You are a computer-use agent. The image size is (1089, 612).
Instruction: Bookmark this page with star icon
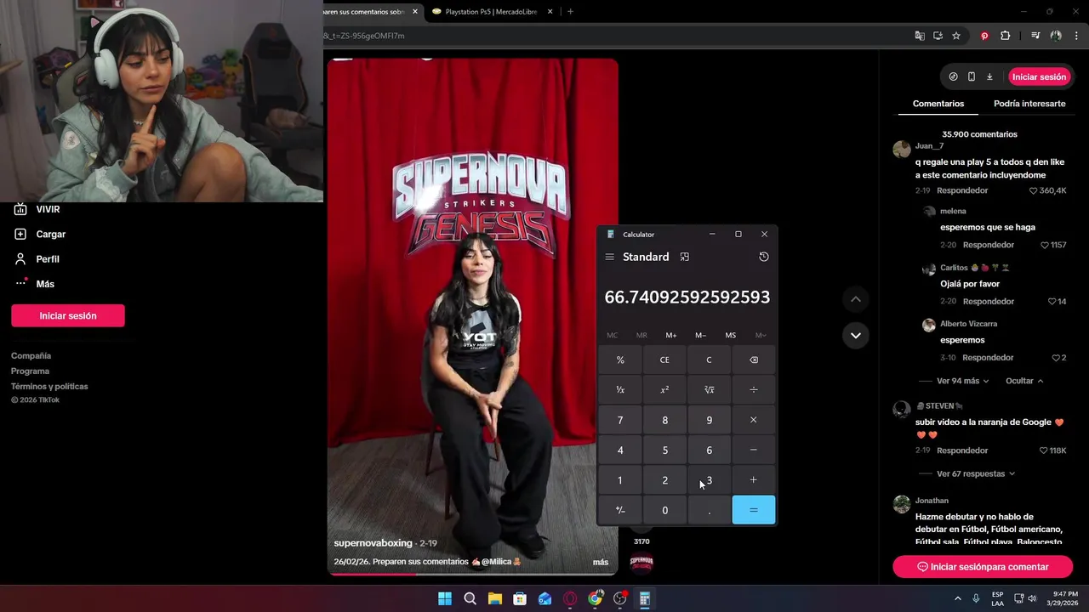[x=956, y=36]
